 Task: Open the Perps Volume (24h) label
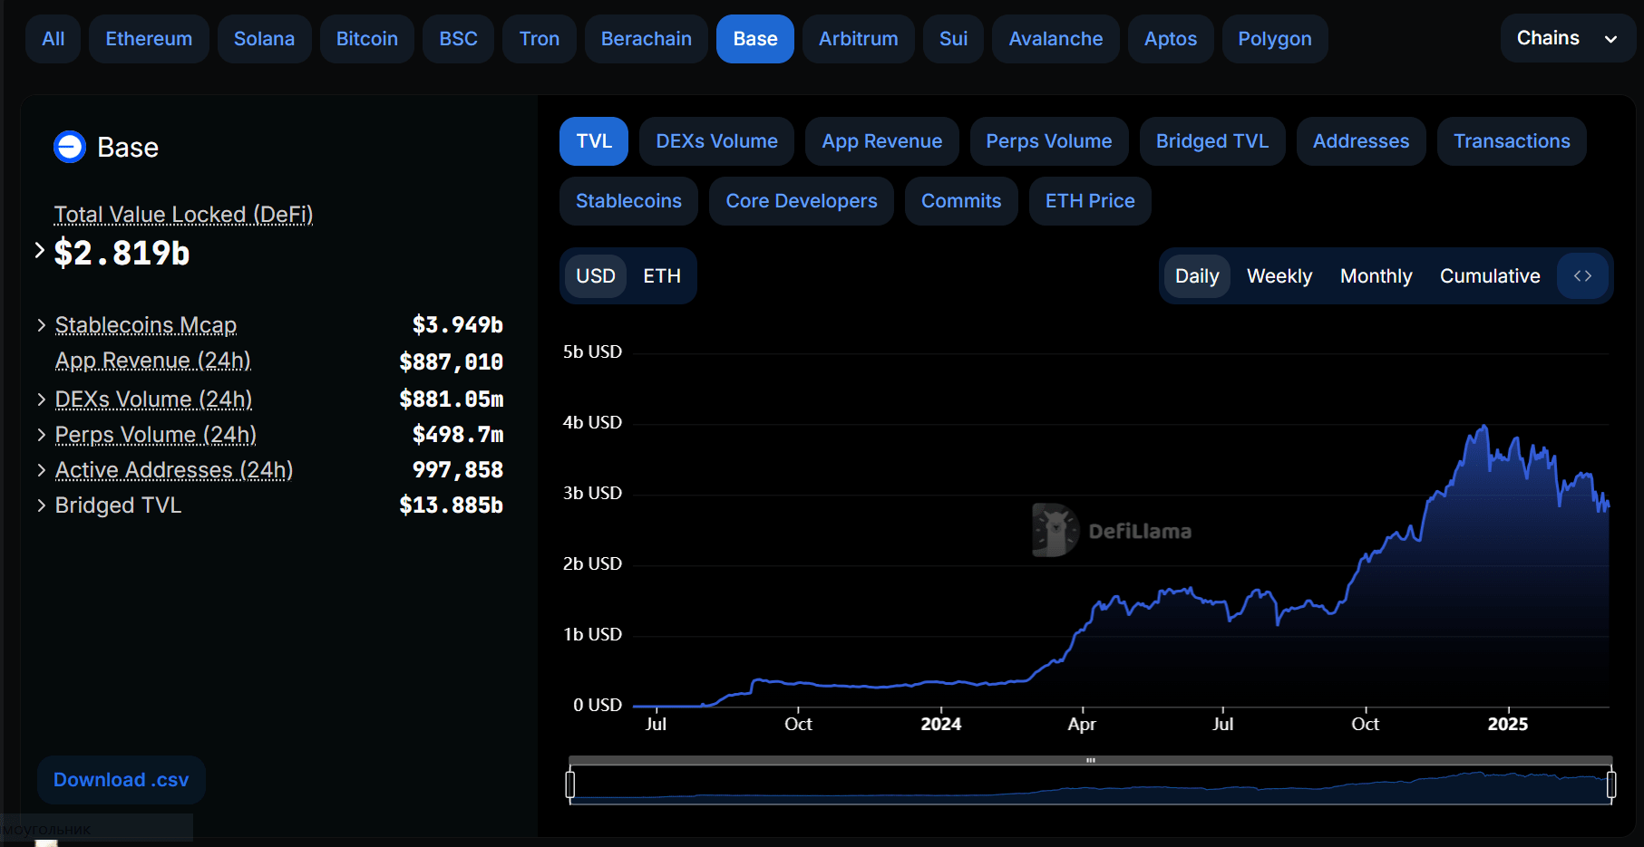coord(156,435)
